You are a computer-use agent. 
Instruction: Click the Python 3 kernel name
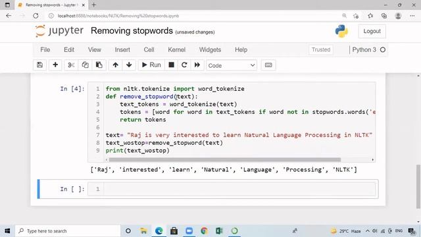[364, 50]
